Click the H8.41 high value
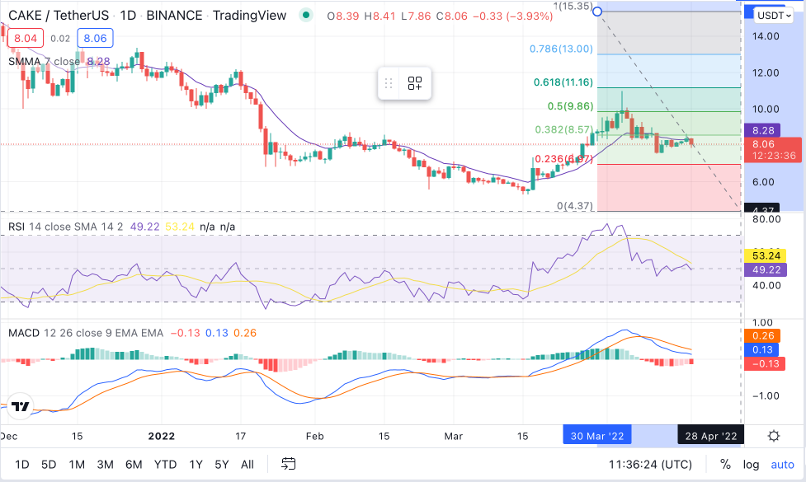Screen dimensions: 806x482 click(379, 16)
